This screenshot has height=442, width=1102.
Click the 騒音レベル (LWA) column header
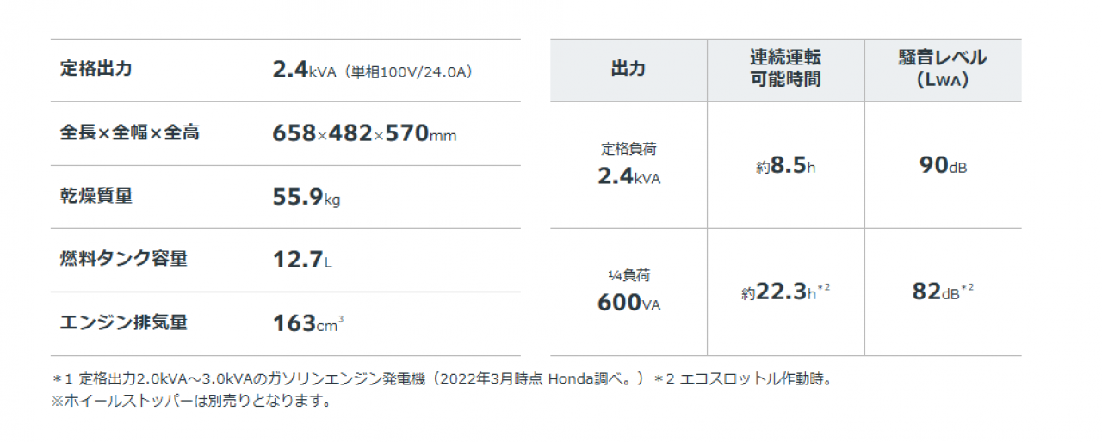click(x=943, y=69)
